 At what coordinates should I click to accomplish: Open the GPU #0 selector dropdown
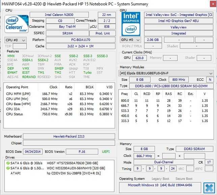click(130, 40)
